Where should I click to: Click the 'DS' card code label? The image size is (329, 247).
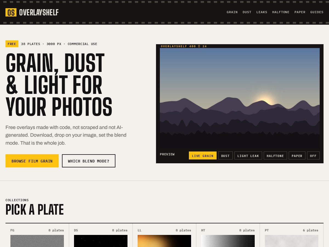[x=76, y=230]
